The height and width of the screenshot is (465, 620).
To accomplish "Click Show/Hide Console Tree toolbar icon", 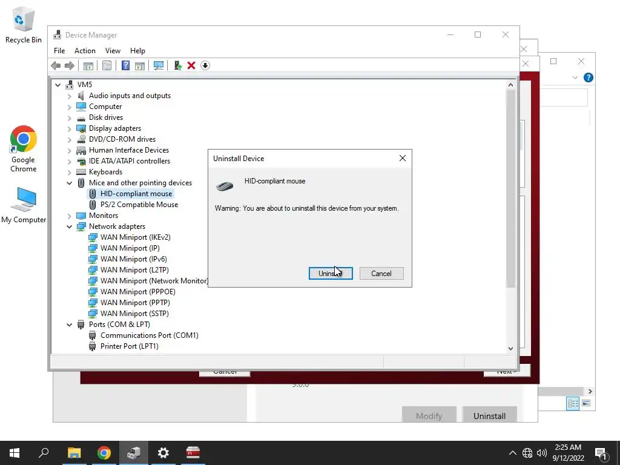I will (88, 65).
